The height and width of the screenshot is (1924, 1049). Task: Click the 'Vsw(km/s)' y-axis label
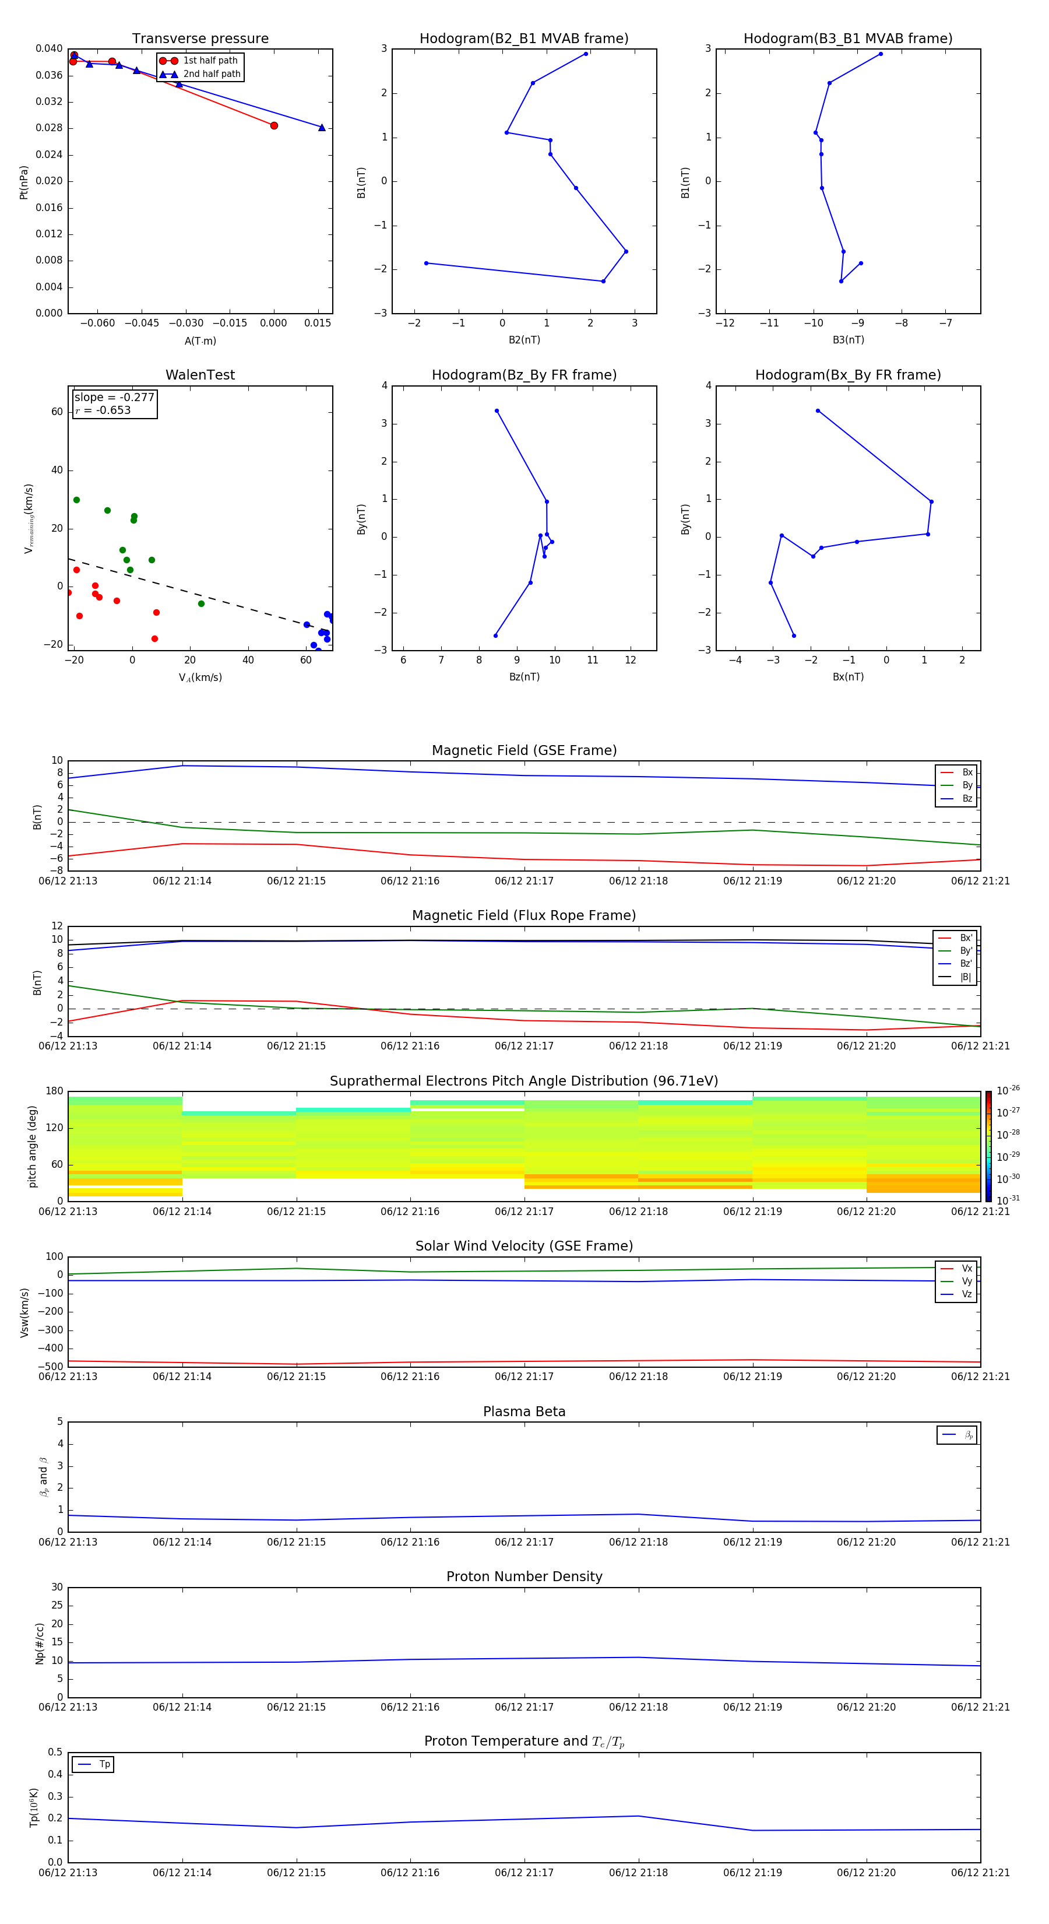24,1312
